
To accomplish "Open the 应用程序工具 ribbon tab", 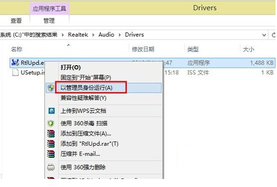I will click(x=49, y=9).
